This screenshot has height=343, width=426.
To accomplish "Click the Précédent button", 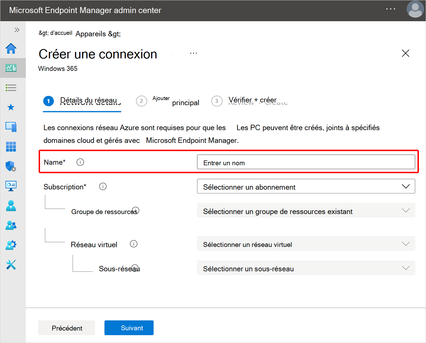I will (67, 328).
